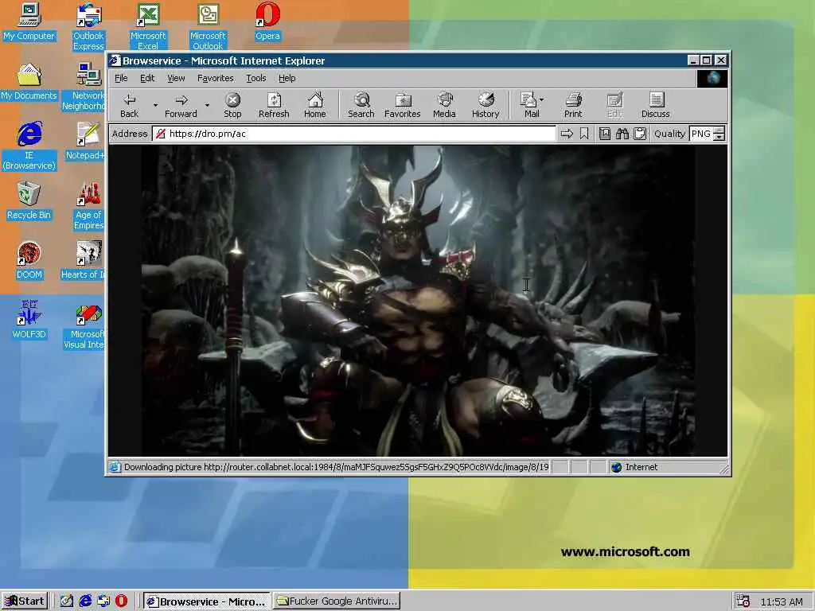815x611 pixels.
Task: Click the https://dro.pm/ac address field
Action: (354, 134)
